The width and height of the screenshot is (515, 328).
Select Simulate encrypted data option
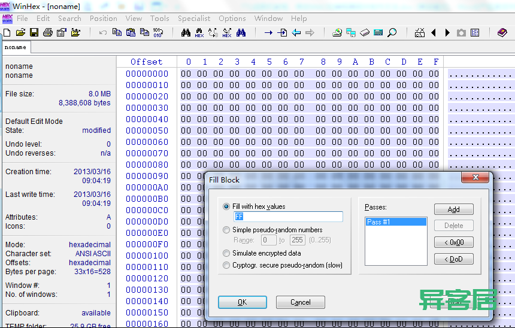pyautogui.click(x=226, y=253)
